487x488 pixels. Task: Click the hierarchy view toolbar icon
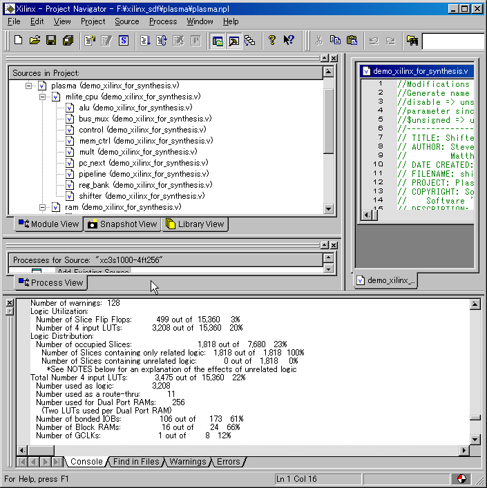[250, 41]
